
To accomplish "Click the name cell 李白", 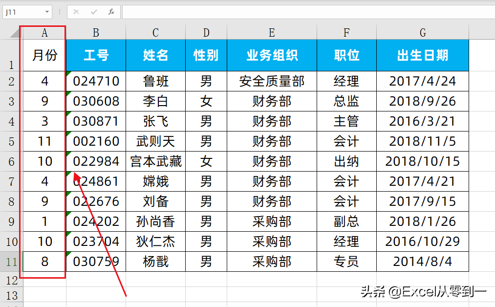I will tap(156, 101).
